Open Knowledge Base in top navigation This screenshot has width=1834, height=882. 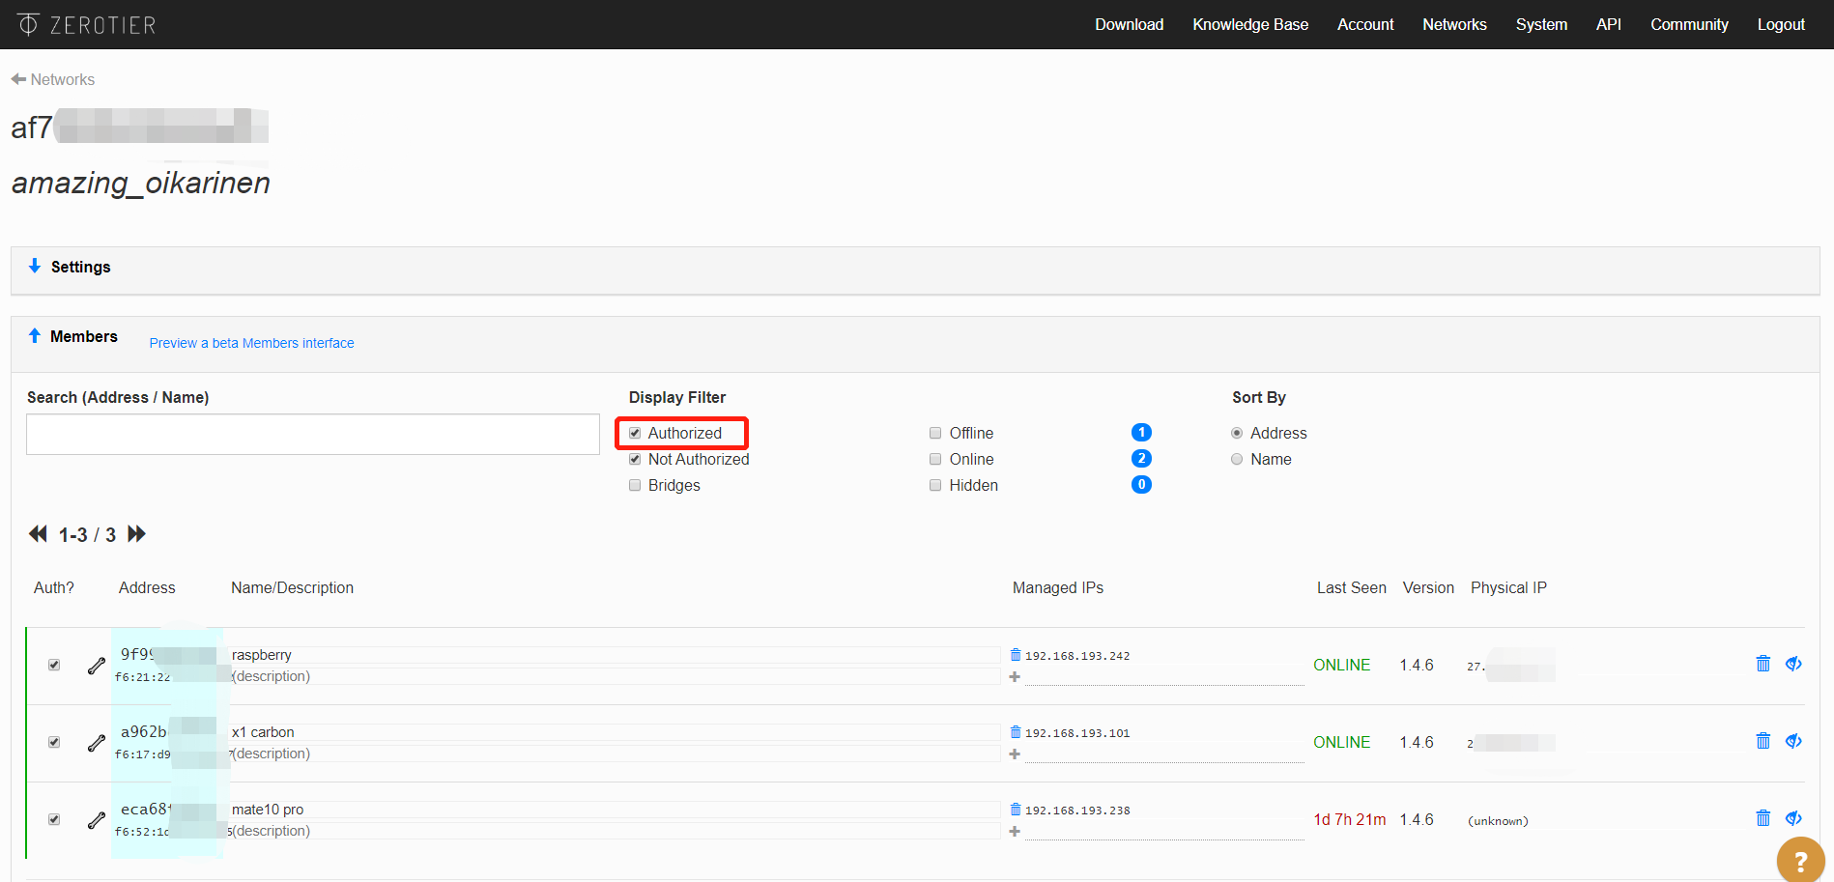coord(1250,24)
